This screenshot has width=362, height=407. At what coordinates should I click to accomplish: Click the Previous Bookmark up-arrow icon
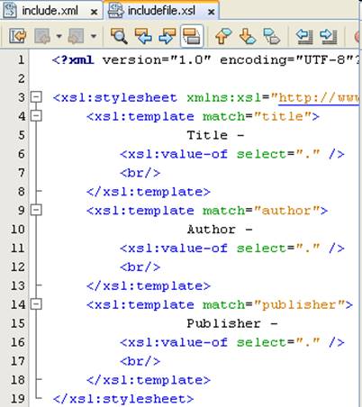(x=223, y=36)
